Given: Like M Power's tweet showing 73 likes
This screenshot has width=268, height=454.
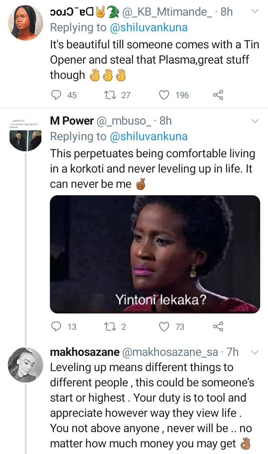Looking at the screenshot, I should tap(164, 326).
